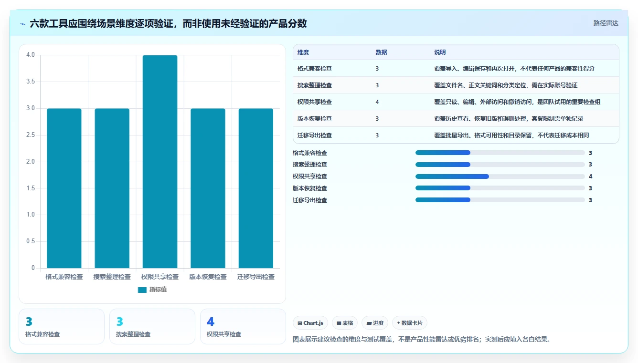Click the 数据 column header
The image size is (638, 363).
click(x=381, y=52)
